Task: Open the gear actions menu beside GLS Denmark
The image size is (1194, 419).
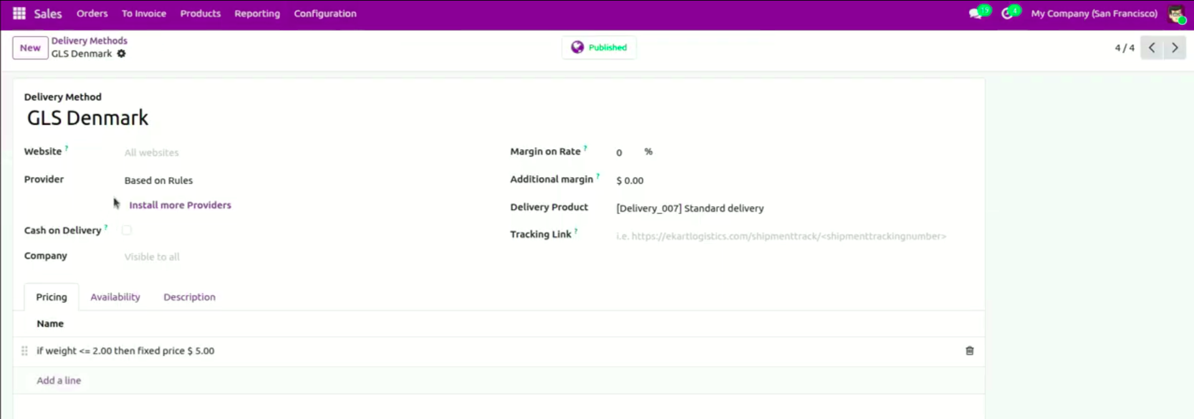Action: click(122, 54)
